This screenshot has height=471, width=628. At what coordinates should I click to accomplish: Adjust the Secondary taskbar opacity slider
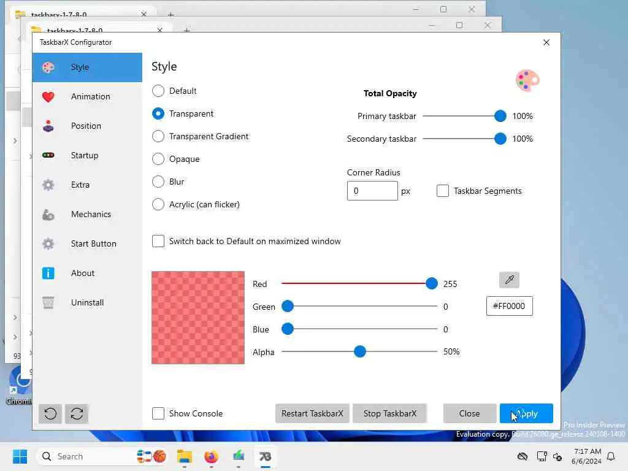pos(500,139)
